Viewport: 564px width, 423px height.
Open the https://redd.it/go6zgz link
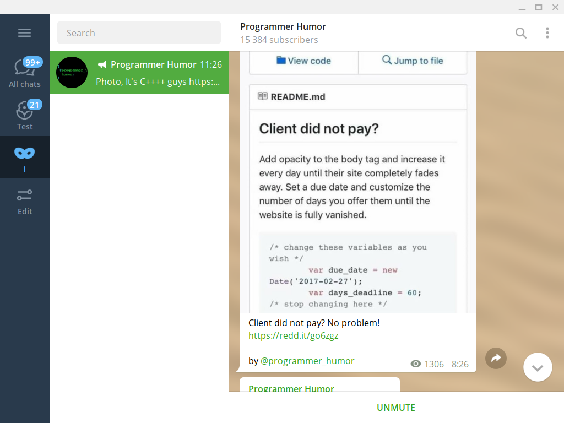point(293,335)
